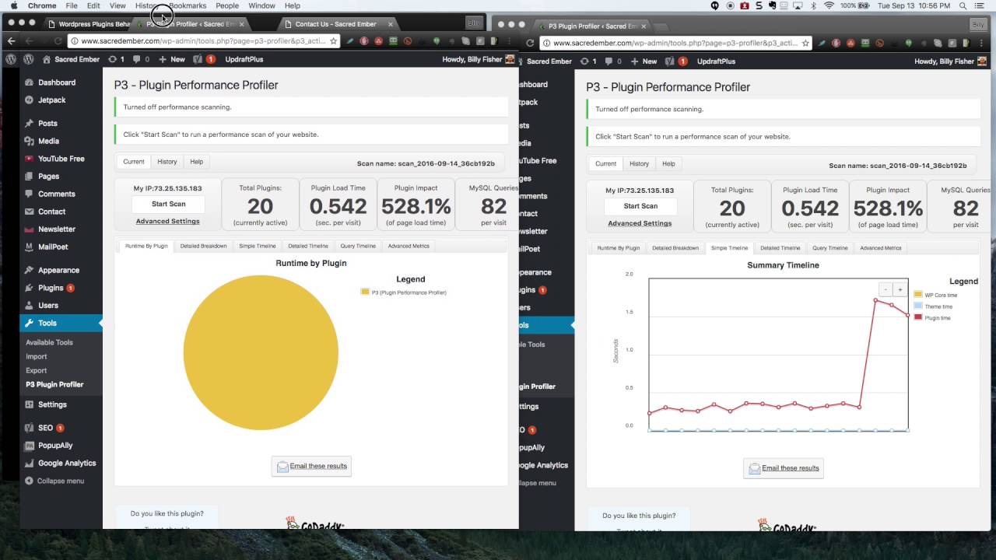996x560 pixels.
Task: Bookmark page with star in left window address bar
Action: tap(334, 41)
